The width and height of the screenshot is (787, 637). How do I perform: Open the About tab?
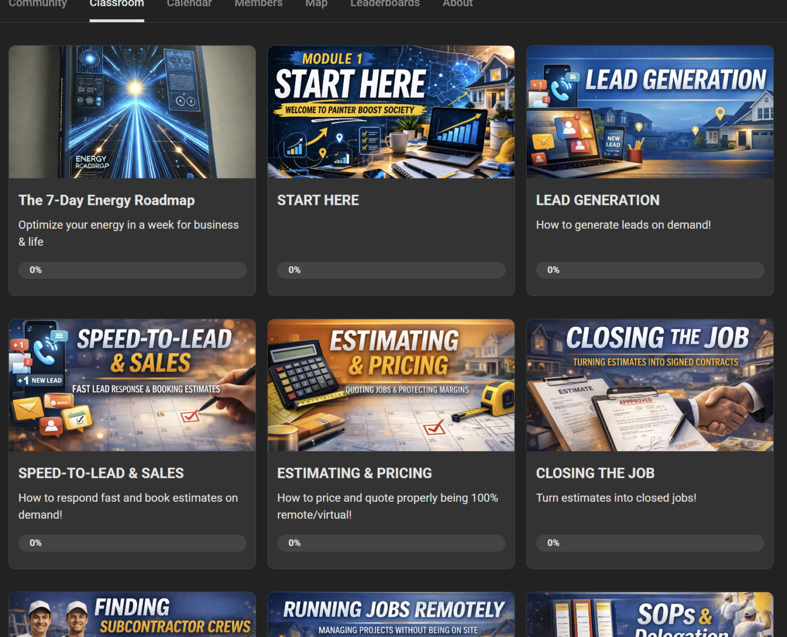[x=457, y=4]
